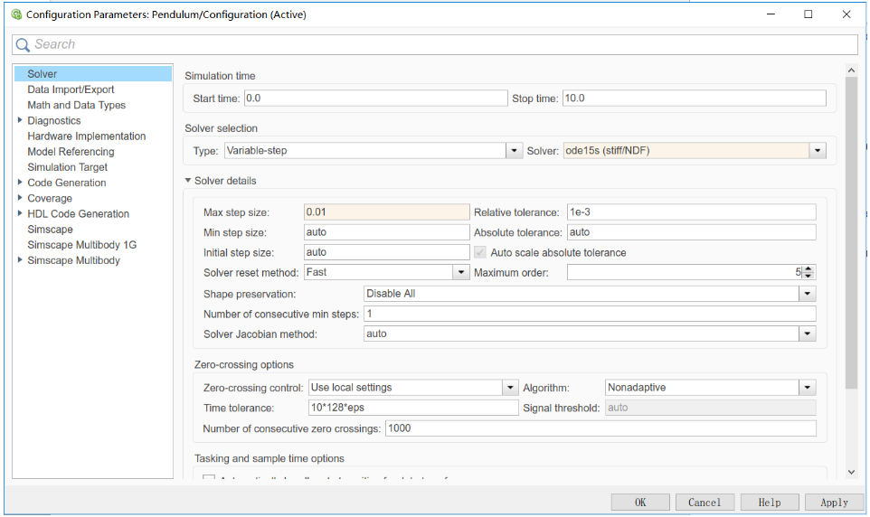Viewport: 870px width, 517px height.
Task: Click the Configuration Parameters window icon
Action: click(16, 14)
